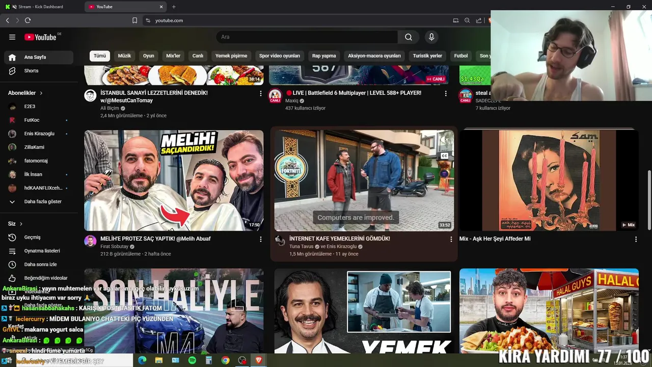Viewport: 652px width, 367px height.
Task: Click the YouTube search Ara field
Action: coord(307,37)
